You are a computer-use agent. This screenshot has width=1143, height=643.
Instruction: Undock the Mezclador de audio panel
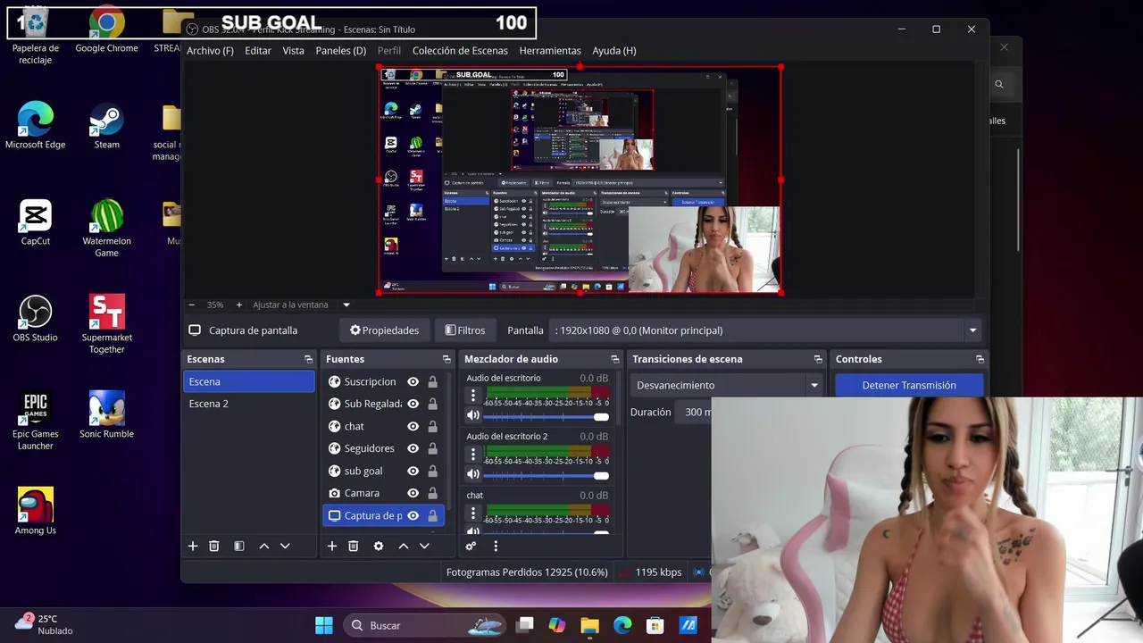point(614,359)
